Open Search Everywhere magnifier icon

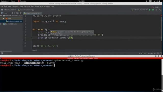pos(160,10)
